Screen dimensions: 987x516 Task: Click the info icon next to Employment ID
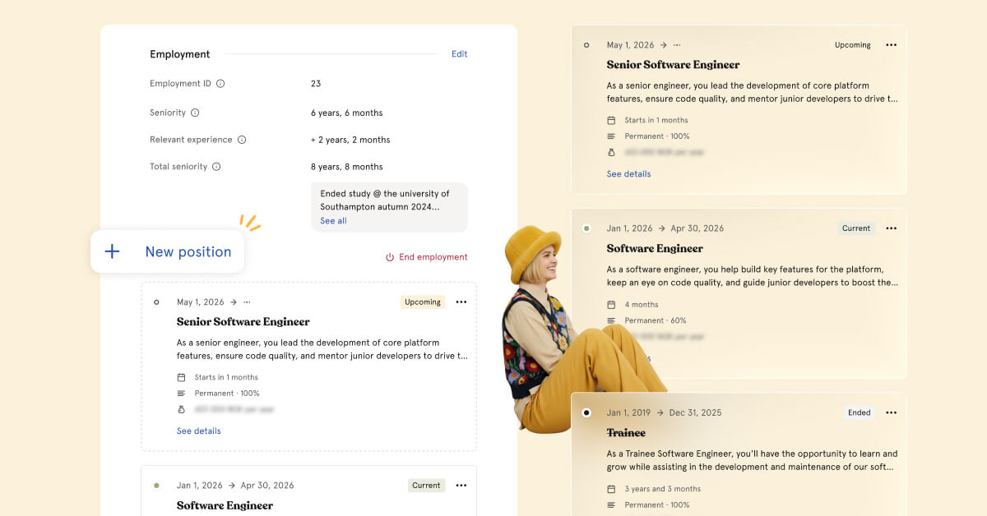pos(220,84)
